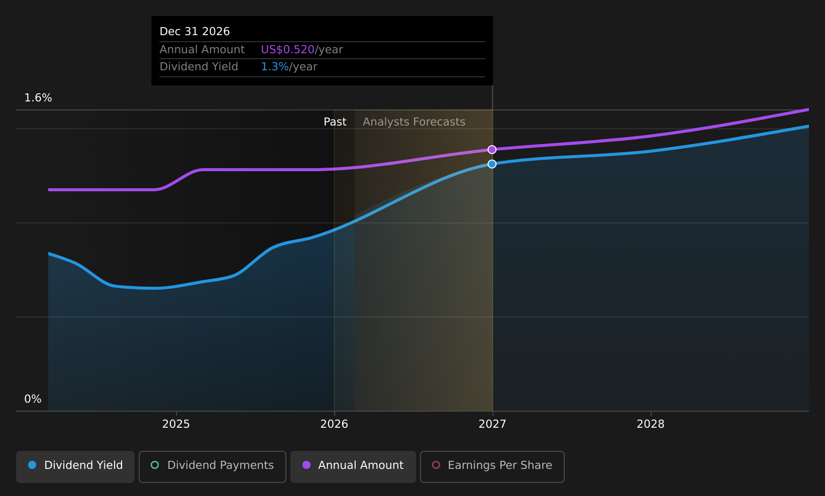Click the 1.6% y-axis label
Viewport: 825px width, 496px height.
[38, 98]
